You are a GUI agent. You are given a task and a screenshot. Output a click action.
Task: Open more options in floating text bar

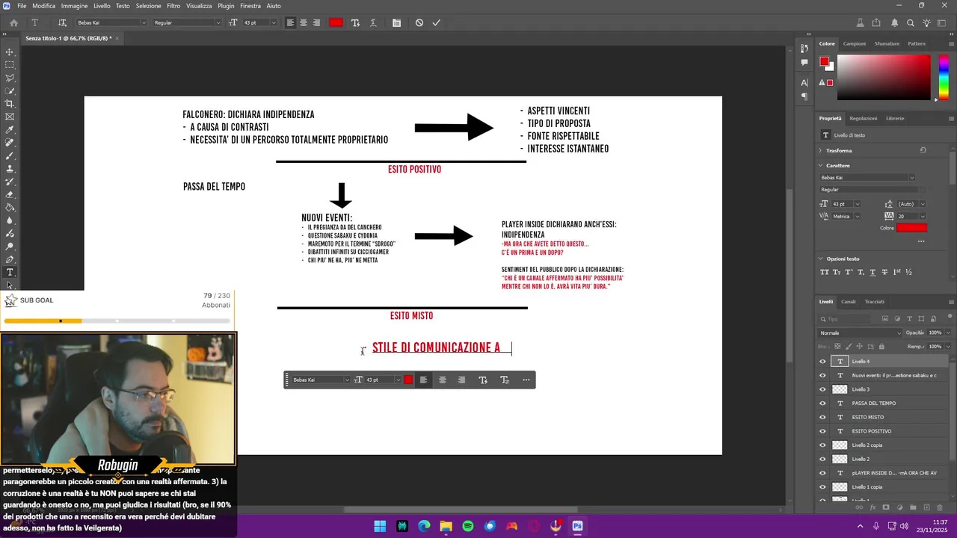tap(526, 380)
